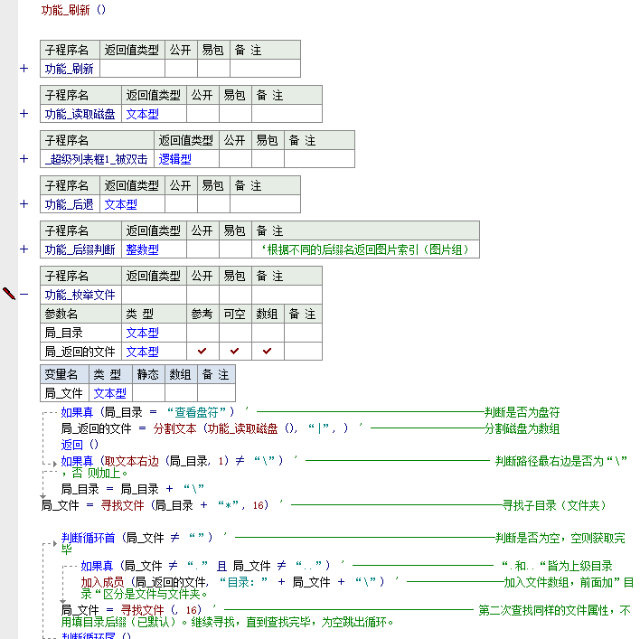
Task: Expand the 功能_后缀判断 subroutine
Action: pyautogui.click(x=24, y=249)
